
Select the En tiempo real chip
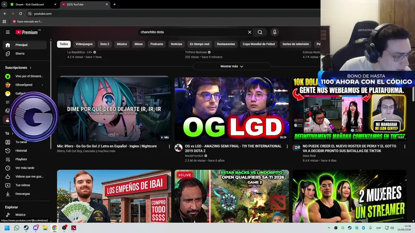click(x=199, y=44)
